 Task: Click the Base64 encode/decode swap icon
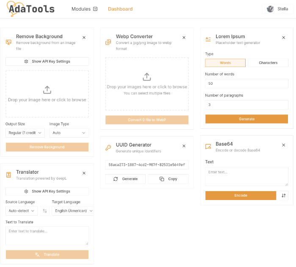[x=284, y=196]
